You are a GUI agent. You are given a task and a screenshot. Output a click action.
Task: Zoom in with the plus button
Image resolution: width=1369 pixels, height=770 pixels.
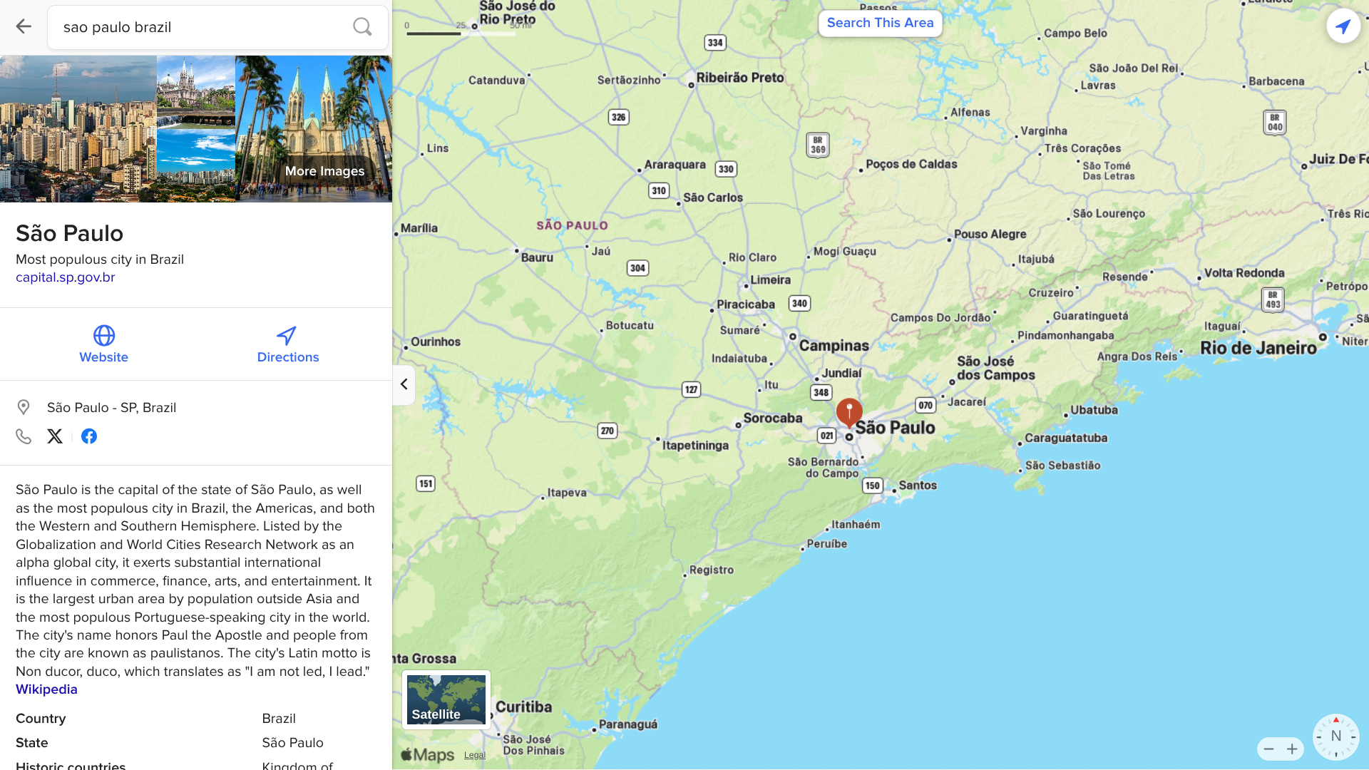(x=1292, y=749)
